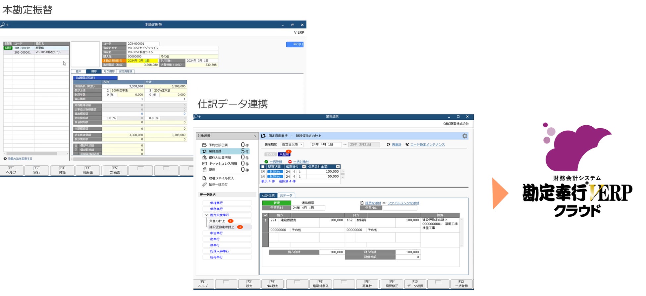Viewport: 646px width, 296px height.
Task: Click the refresh icon next to 再集計 link
Action: tap(388, 145)
